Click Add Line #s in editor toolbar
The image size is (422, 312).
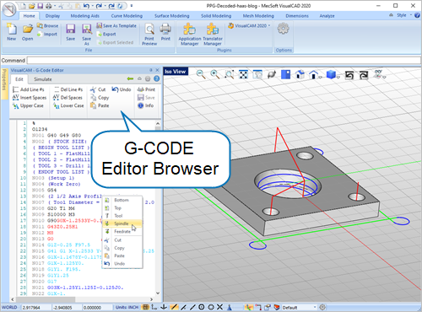29,89
